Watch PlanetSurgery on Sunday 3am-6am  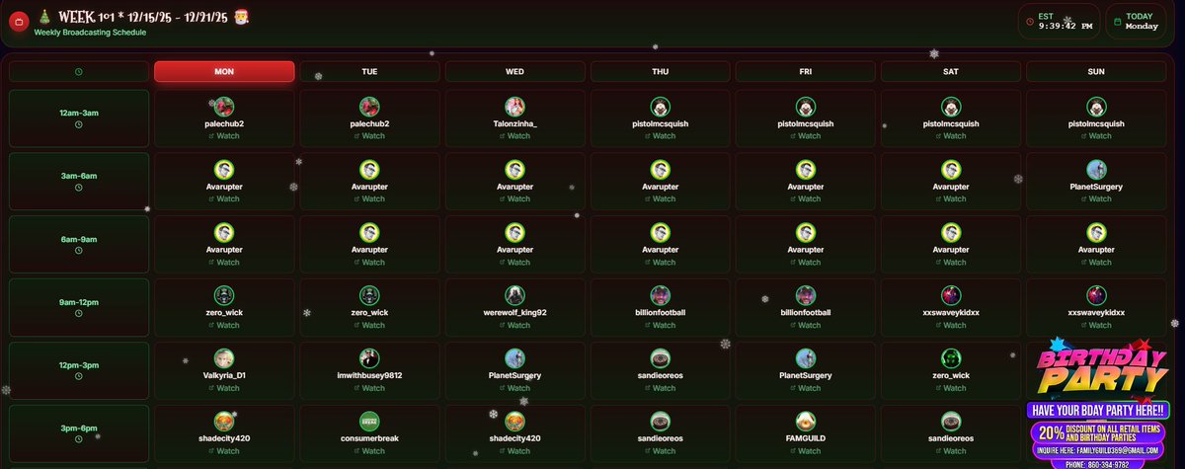tap(1095, 198)
